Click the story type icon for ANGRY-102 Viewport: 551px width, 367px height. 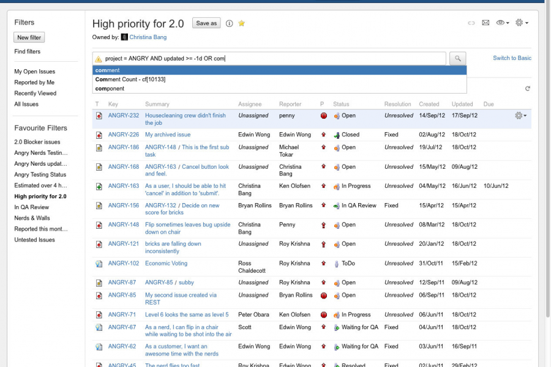99,264
